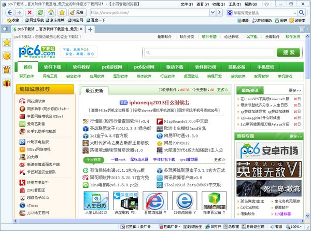Open the search engine paw icon selector
Viewport: 311px width, 231px height.
[230, 12]
